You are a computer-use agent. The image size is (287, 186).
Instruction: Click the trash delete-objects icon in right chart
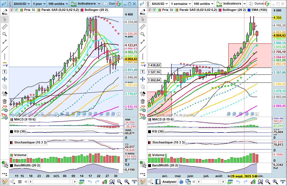(143, 101)
